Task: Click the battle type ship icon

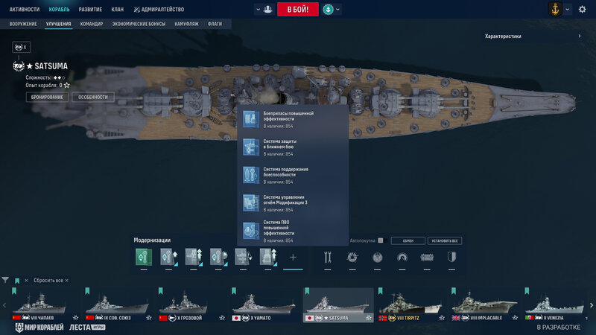Action: point(267,9)
